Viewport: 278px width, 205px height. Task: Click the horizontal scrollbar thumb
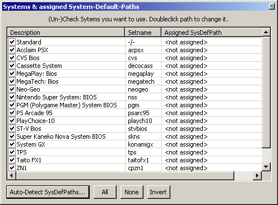pyautogui.click(x=125, y=176)
